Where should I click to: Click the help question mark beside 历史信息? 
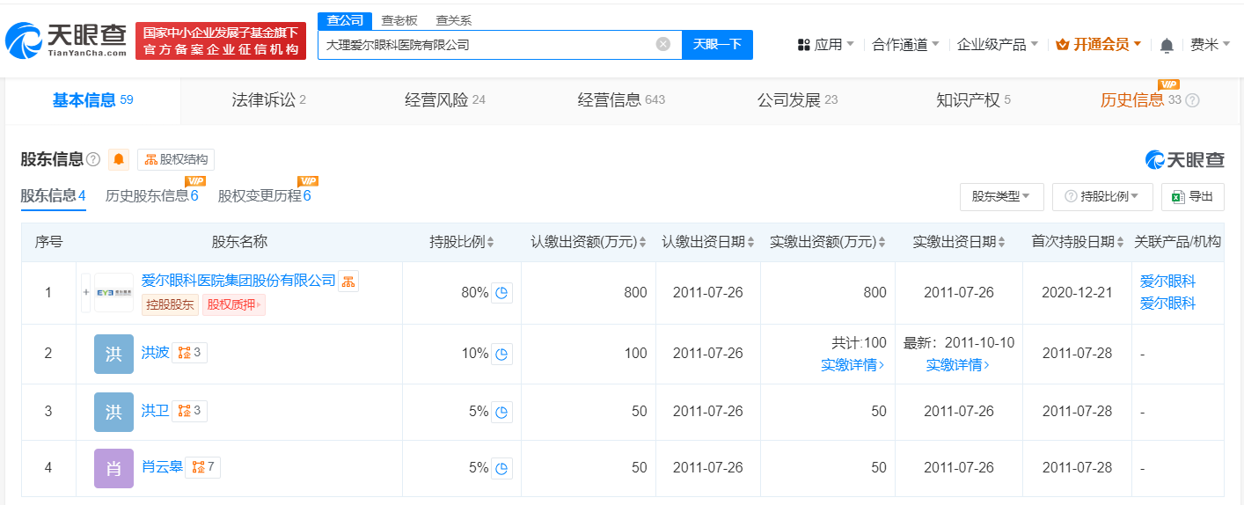(x=1193, y=100)
